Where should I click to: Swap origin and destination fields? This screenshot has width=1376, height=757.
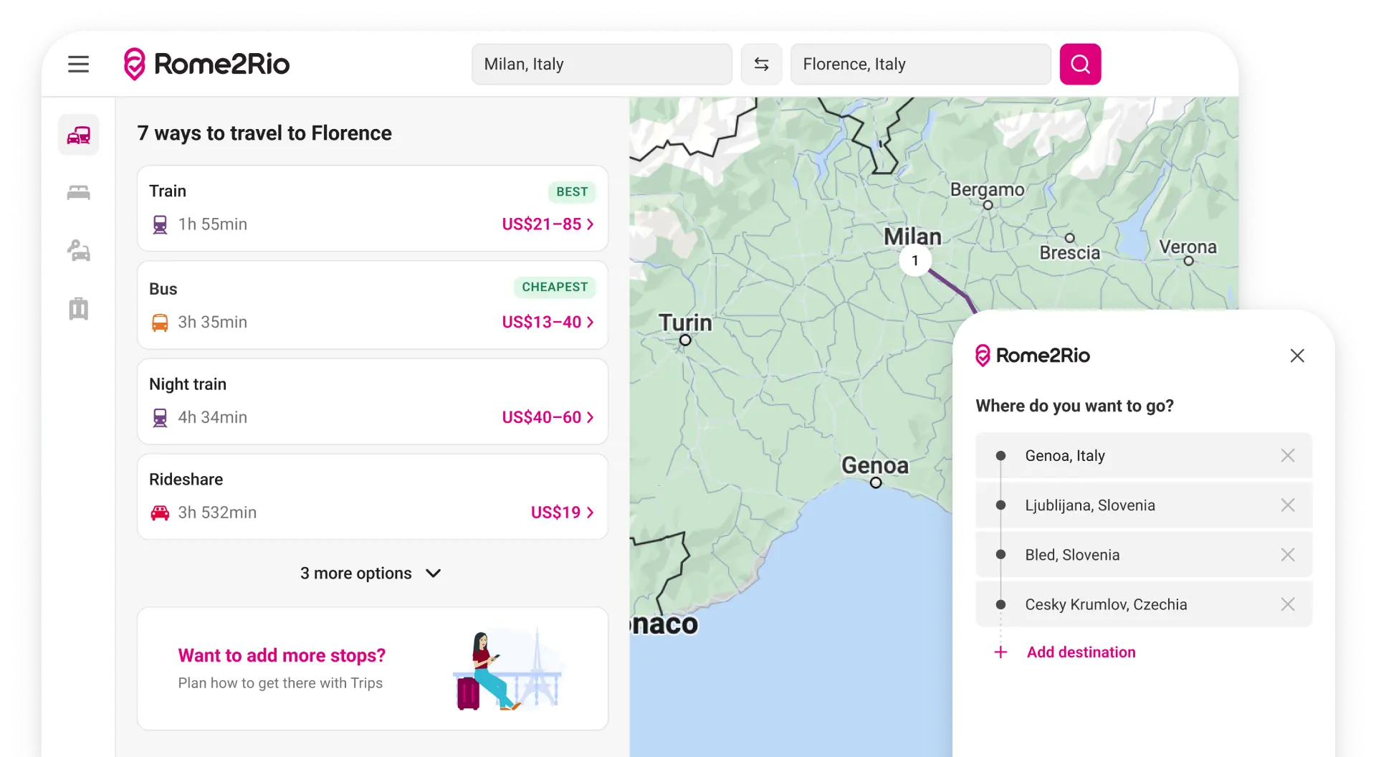(761, 65)
